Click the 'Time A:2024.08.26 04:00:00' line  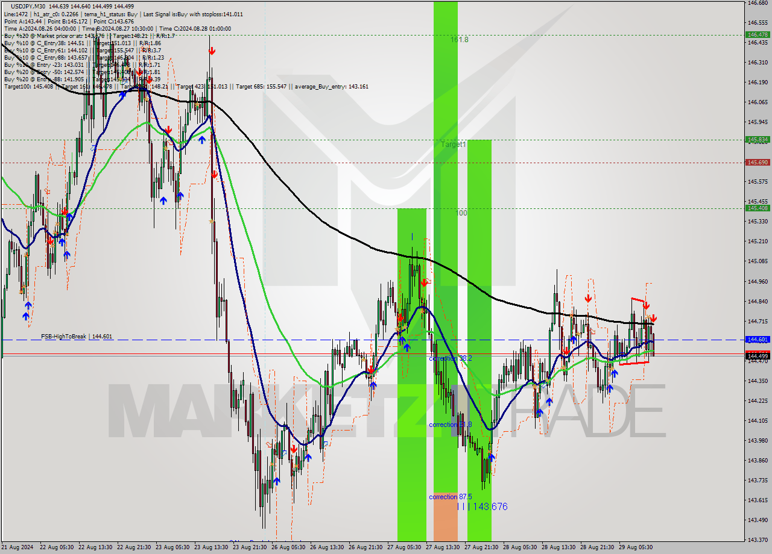[40, 28]
